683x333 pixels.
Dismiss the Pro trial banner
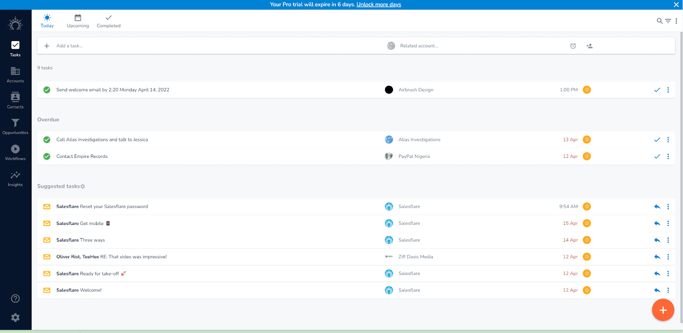pyautogui.click(x=676, y=5)
